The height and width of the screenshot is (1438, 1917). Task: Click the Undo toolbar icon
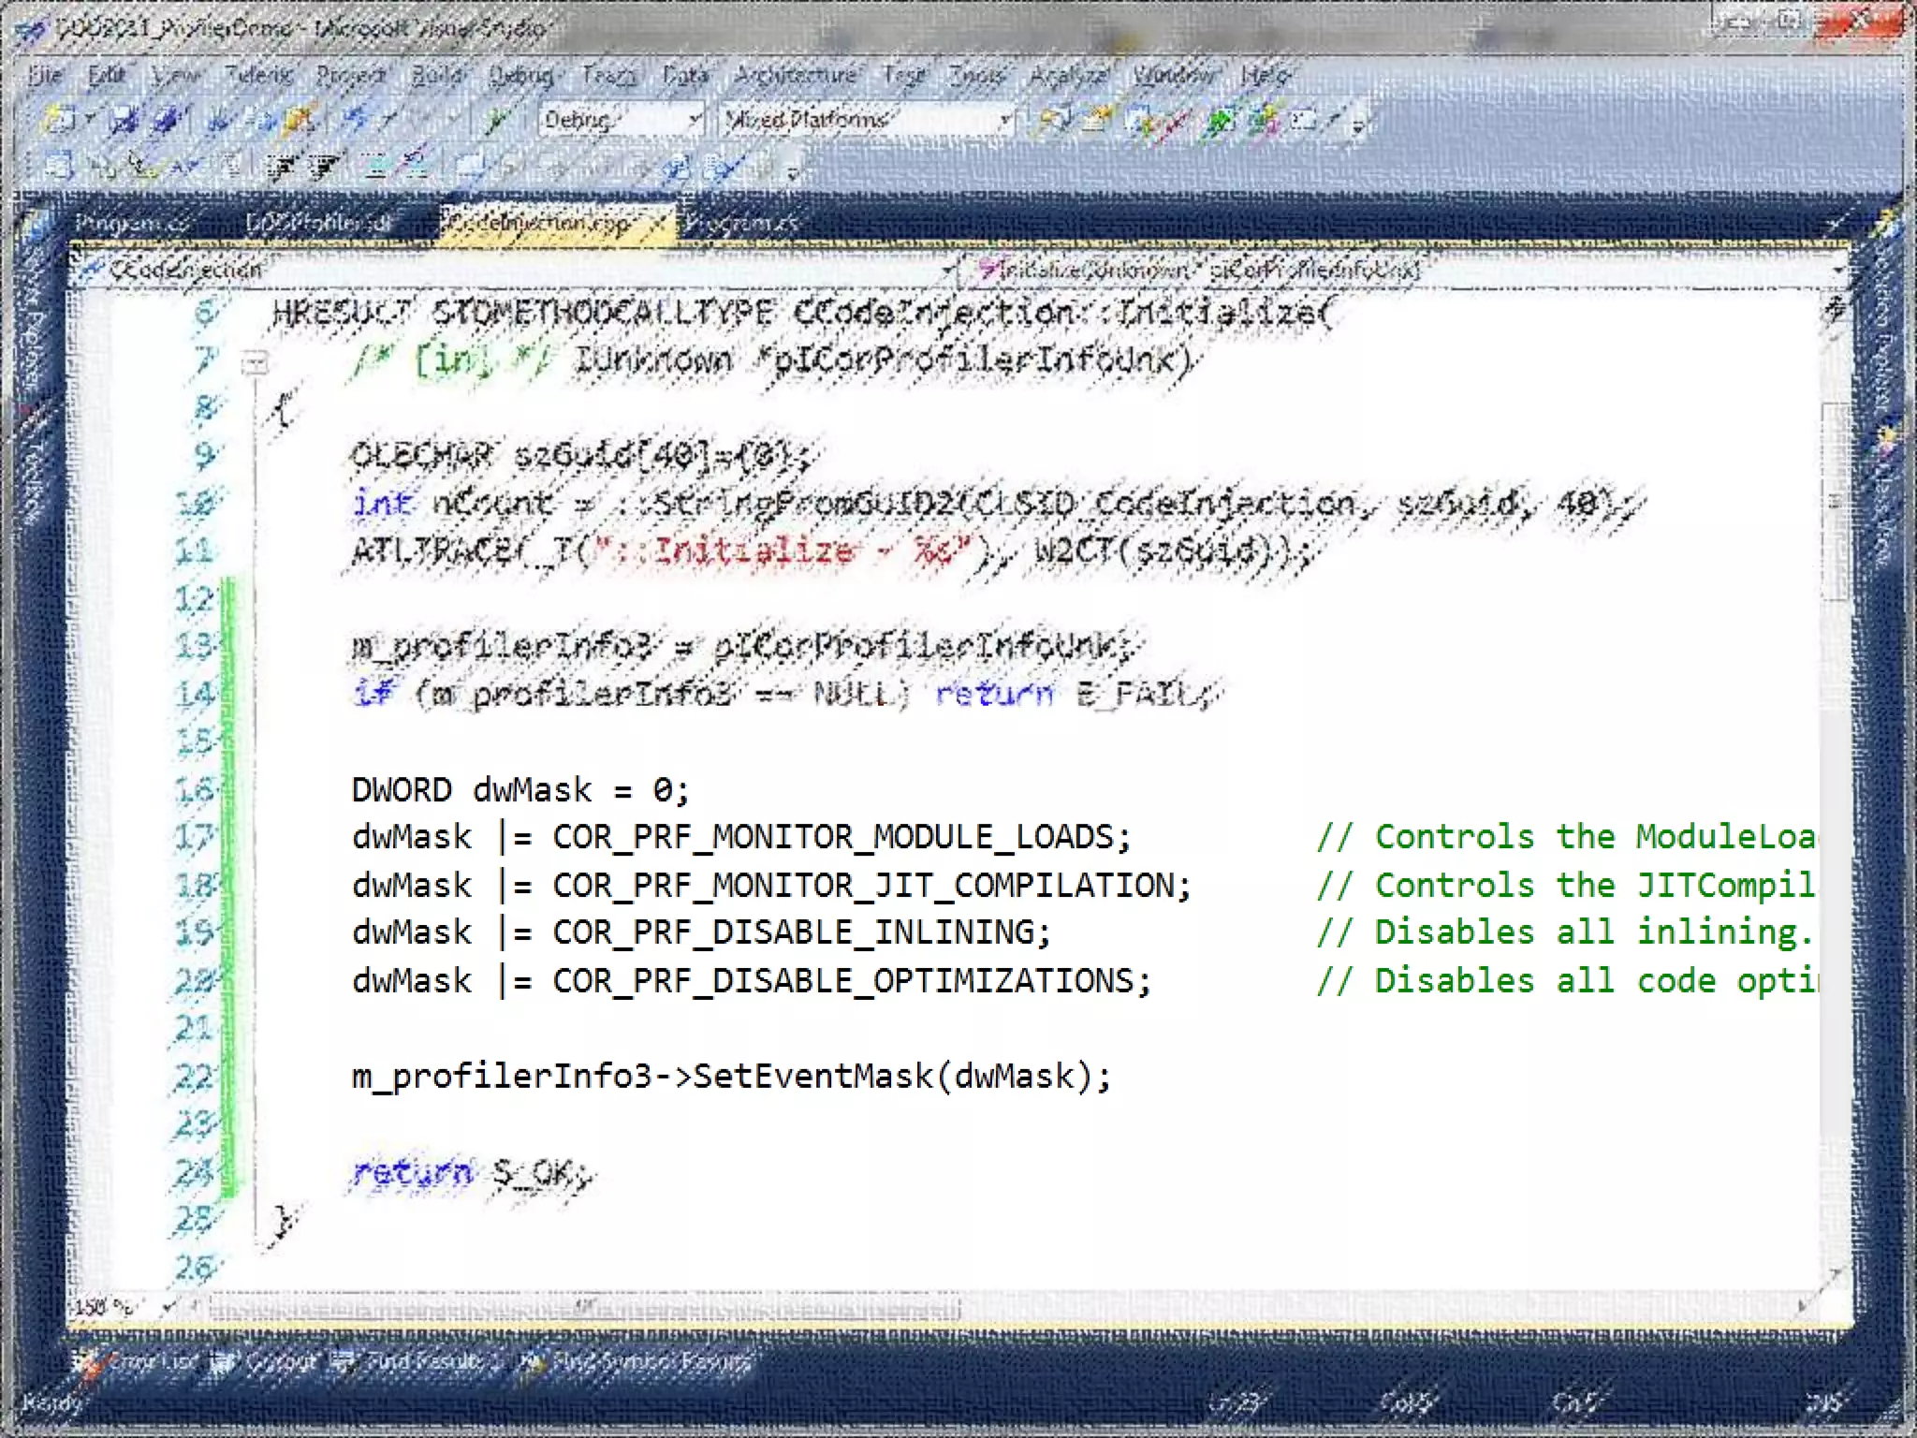(x=356, y=120)
